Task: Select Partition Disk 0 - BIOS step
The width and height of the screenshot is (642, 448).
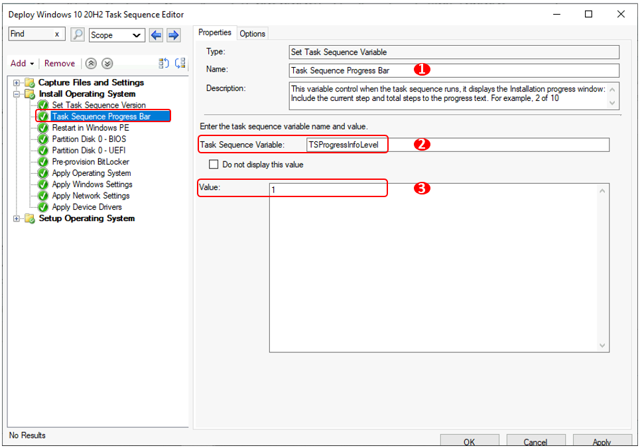Action: 89,139
